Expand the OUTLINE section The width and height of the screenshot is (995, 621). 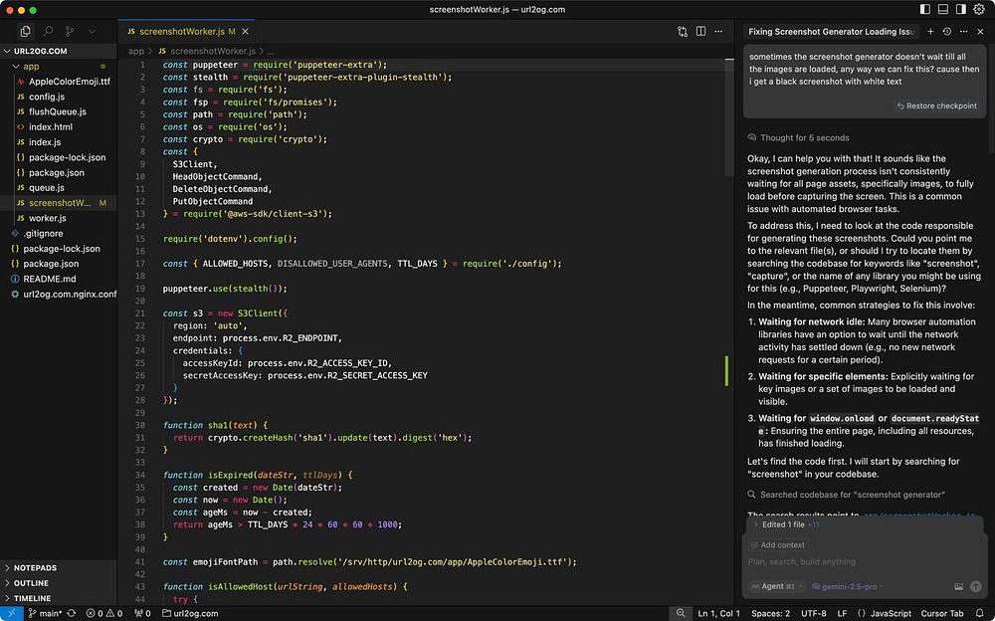[x=30, y=583]
